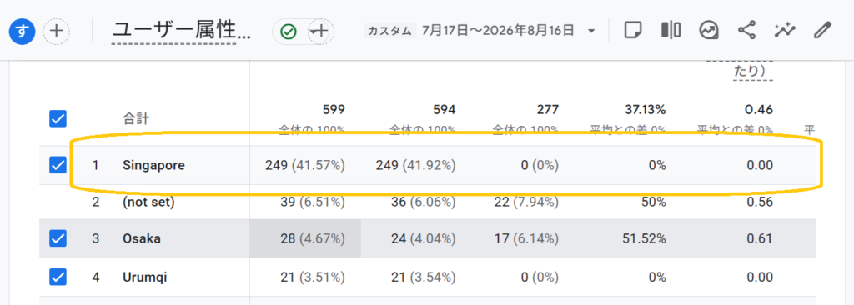Customize report with the pencil icon
The width and height of the screenshot is (854, 305).
click(x=821, y=31)
